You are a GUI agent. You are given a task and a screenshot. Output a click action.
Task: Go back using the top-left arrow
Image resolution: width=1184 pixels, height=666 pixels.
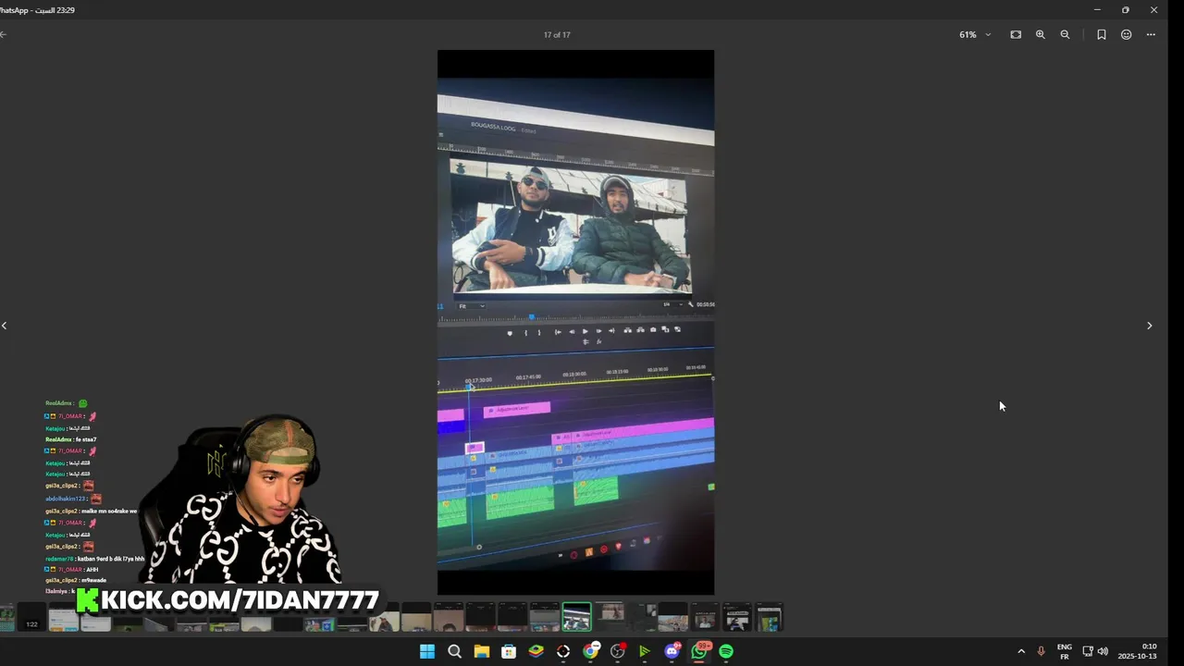(4, 34)
